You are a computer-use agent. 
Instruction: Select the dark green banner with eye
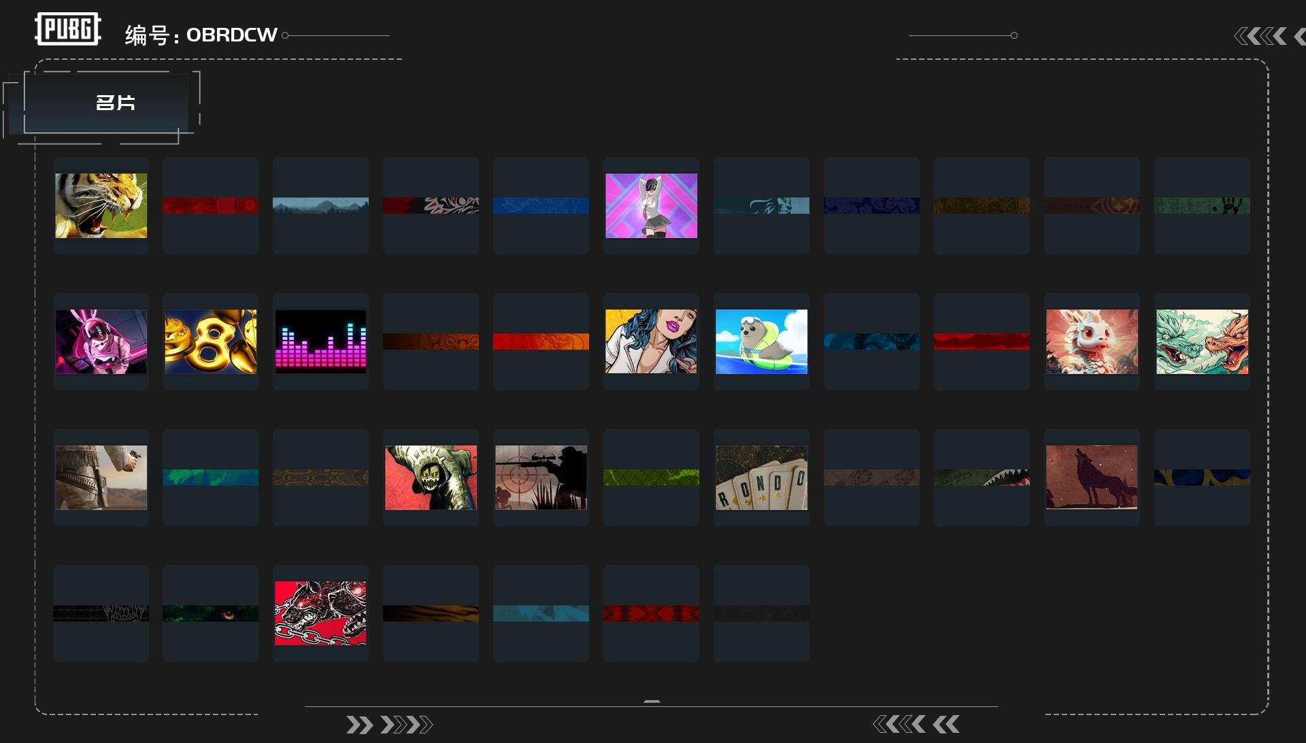click(x=210, y=613)
